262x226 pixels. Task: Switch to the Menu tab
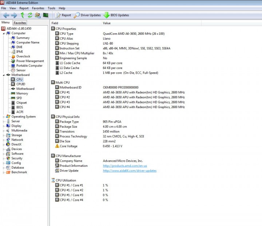pyautogui.click(x=6, y=23)
